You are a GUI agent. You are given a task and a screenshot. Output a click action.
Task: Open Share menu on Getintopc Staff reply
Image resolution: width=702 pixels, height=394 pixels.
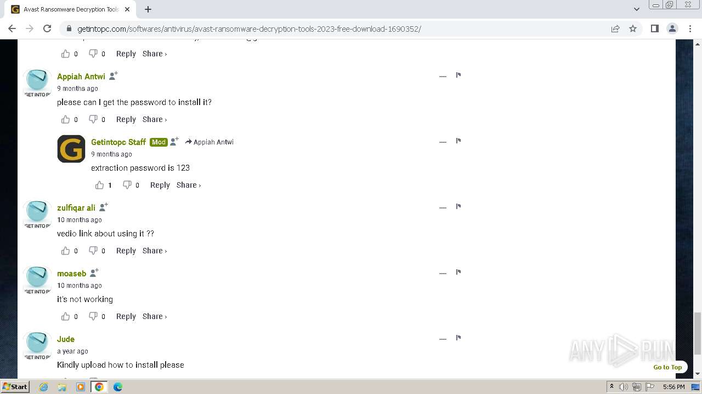coord(189,185)
